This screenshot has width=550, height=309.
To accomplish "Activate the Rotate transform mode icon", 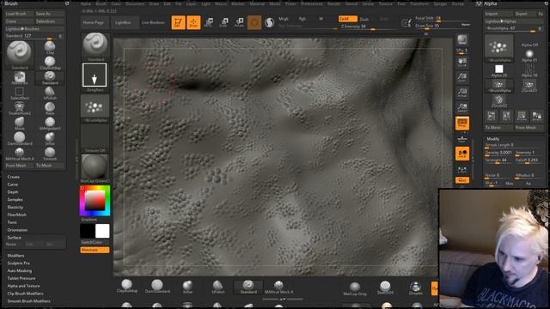I will coord(239,22).
